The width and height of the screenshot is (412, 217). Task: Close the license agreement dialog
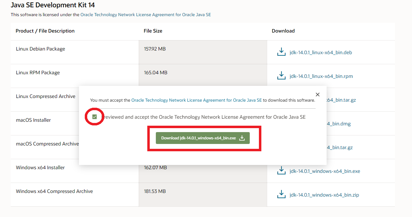(x=317, y=95)
